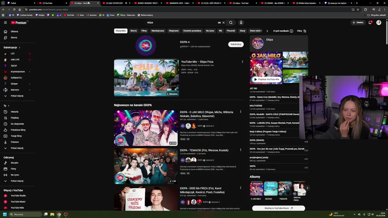Open the notifications bell
The image size is (388, 218).
(370, 22)
